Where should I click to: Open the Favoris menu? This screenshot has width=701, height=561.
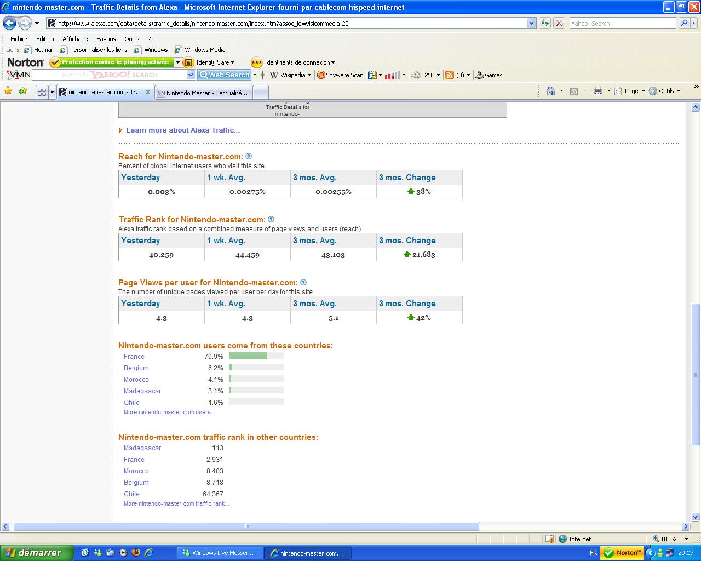[x=106, y=39]
